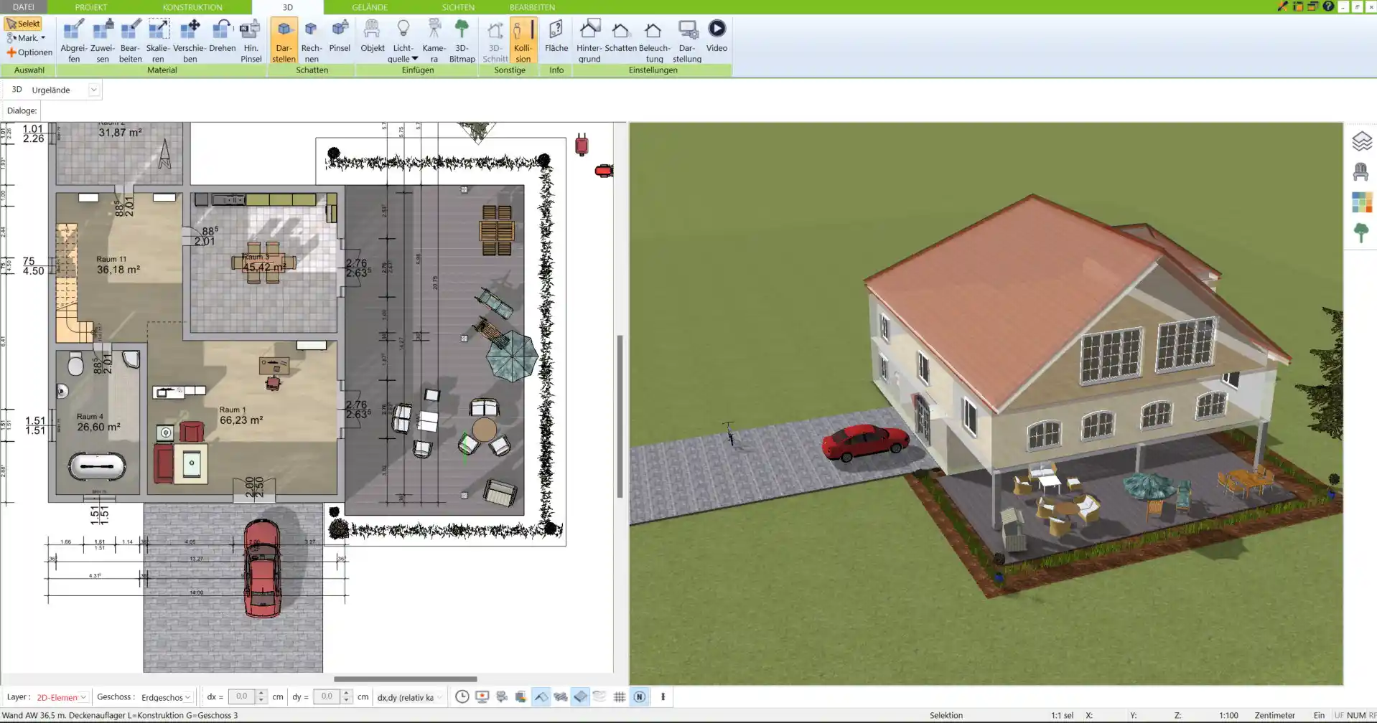Screen dimensions: 1377x723
Task: Click the red car in 3D view
Action: [865, 441]
